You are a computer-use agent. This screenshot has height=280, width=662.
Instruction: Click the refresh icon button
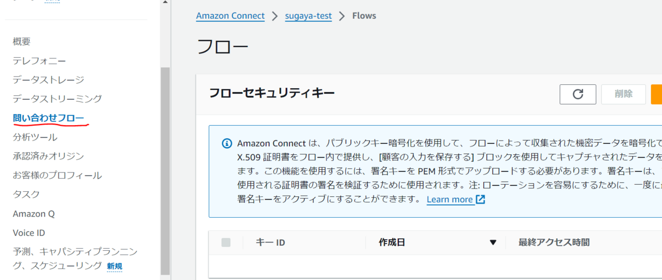pos(578,94)
